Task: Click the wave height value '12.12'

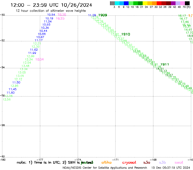Action: pos(18,79)
